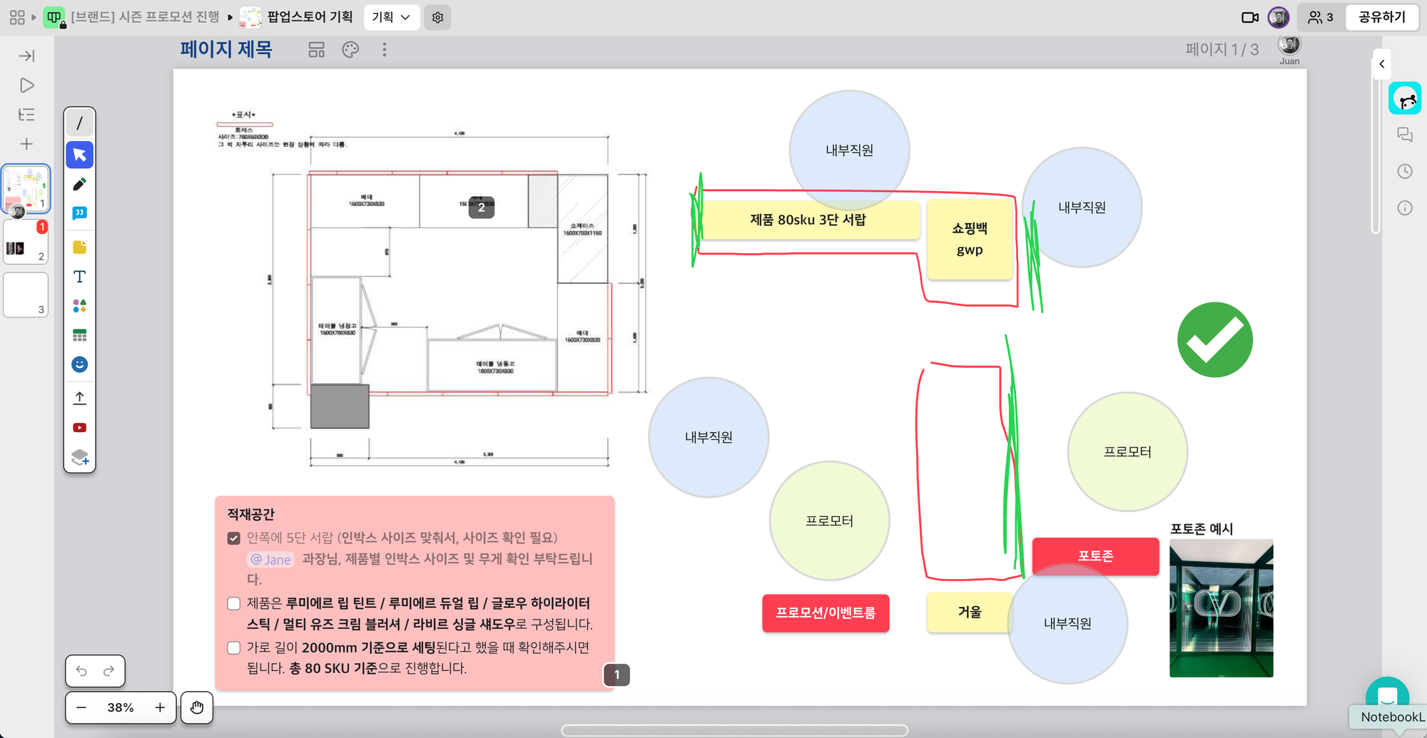Viewport: 1427px width, 738px height.
Task: Open the page more options menu
Action: coord(385,50)
